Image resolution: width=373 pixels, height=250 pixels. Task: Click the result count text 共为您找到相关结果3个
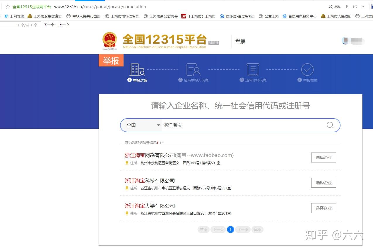coord(144,143)
